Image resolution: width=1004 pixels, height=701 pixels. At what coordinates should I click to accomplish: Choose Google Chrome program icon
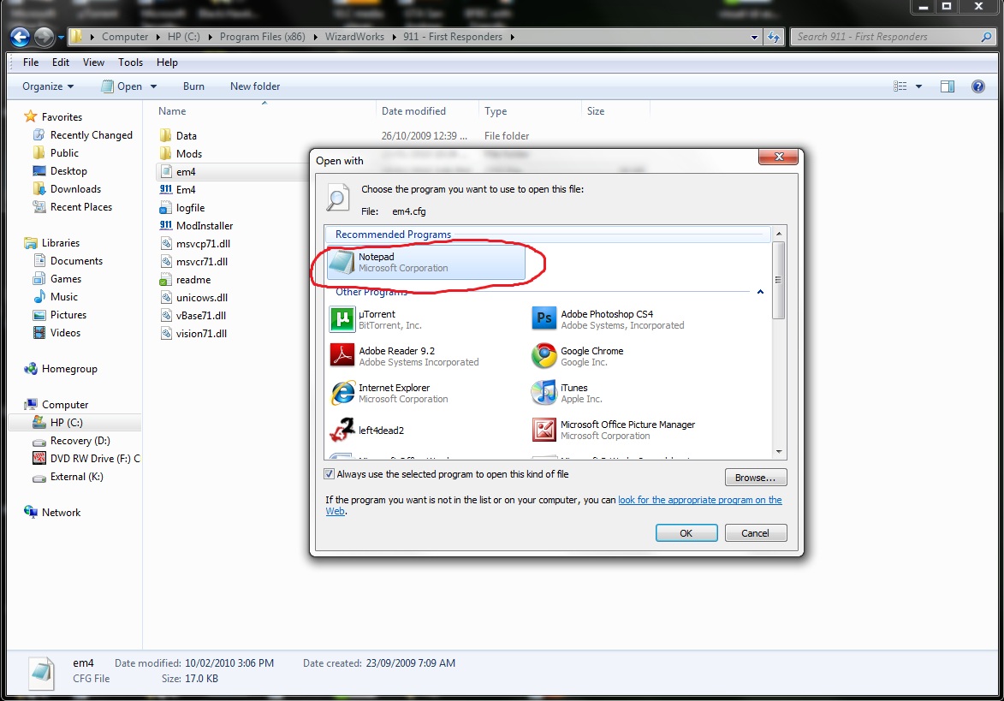tap(544, 355)
